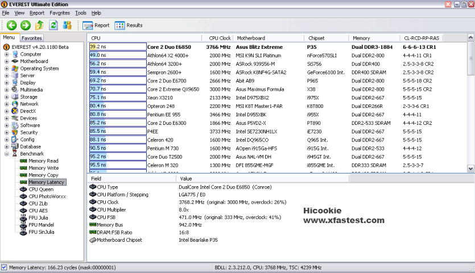Go forward with the green right arrow
This screenshot has width=475, height=273.
pyautogui.click(x=26, y=25)
